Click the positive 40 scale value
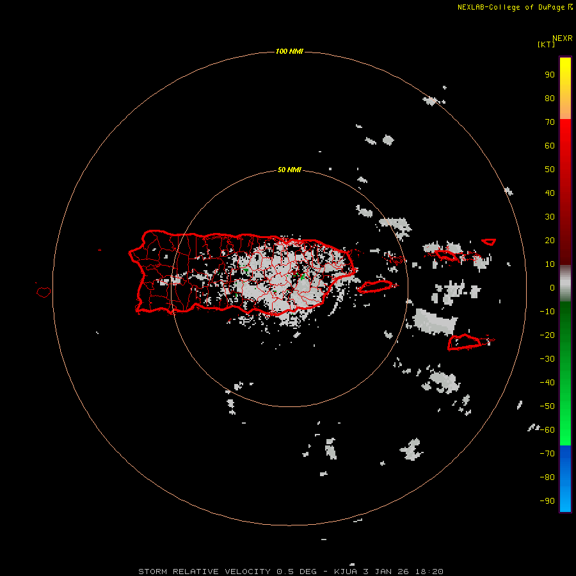The image size is (576, 576). [550, 193]
